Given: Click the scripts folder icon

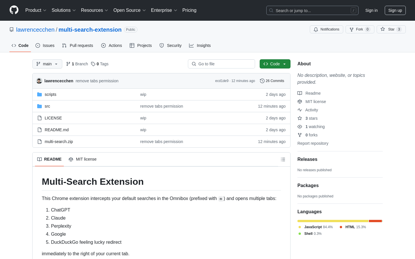Looking at the screenshot, I should [x=39, y=94].
